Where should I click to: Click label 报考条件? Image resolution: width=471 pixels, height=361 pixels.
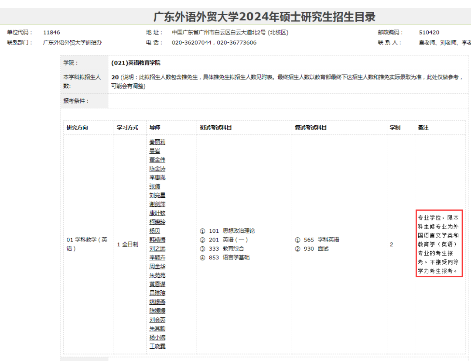tap(76, 101)
